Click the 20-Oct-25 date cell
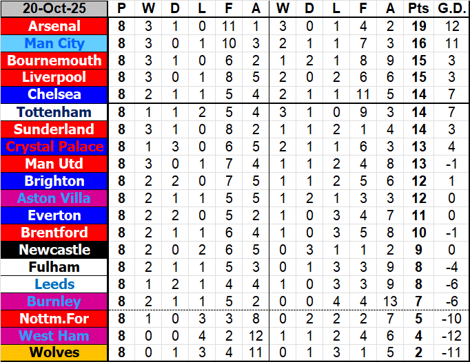This screenshot has width=470, height=362. click(x=54, y=9)
